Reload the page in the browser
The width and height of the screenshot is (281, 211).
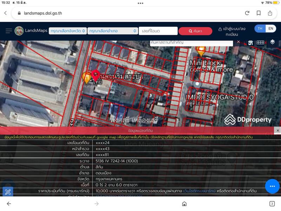point(247,13)
